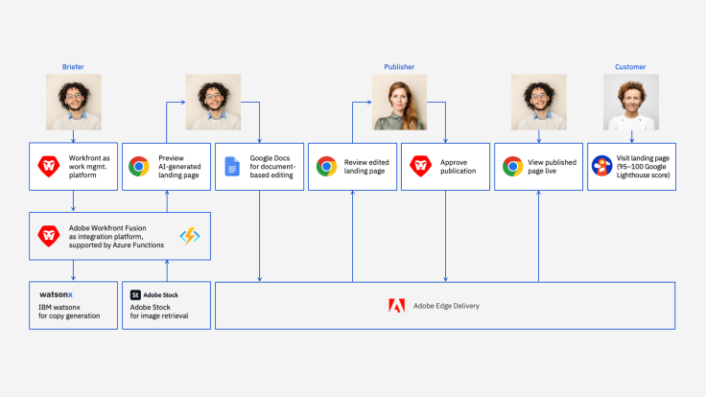Click the Workfront Fusion lion icon
Screen dimensions: 706x397
click(49, 236)
